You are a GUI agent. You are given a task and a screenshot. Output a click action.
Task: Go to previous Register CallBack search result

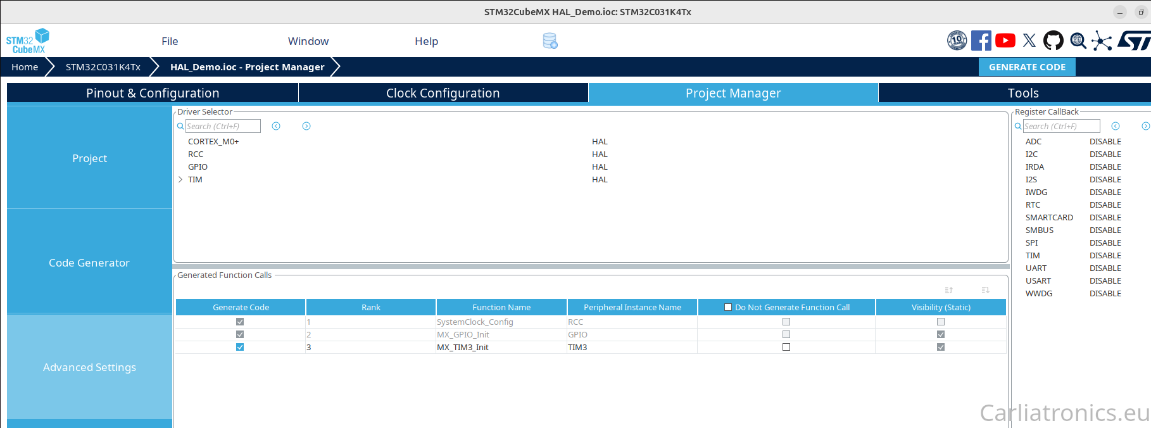(x=1116, y=126)
